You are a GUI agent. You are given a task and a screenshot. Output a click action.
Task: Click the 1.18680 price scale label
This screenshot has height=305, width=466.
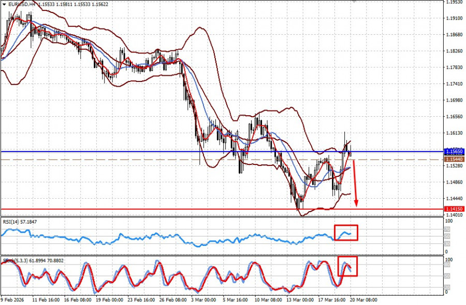(x=455, y=35)
